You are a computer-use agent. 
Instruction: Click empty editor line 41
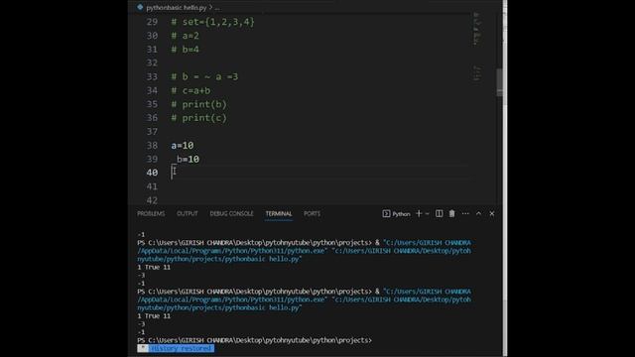(319, 186)
